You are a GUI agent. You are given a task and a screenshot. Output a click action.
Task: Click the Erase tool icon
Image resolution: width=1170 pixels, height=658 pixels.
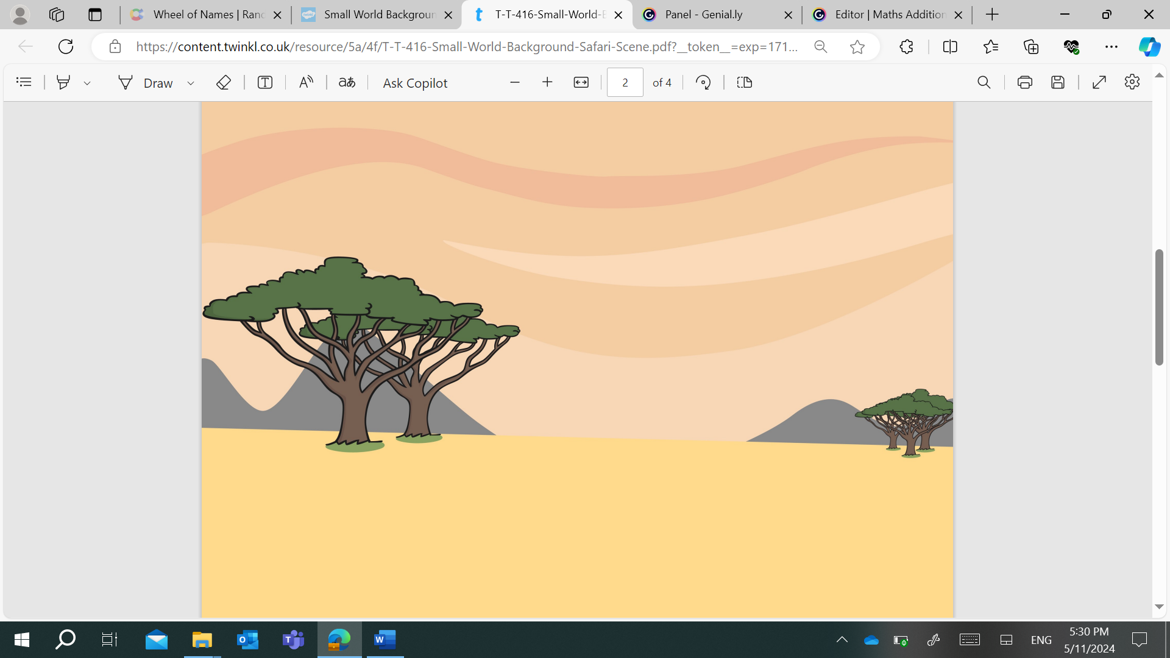(223, 82)
